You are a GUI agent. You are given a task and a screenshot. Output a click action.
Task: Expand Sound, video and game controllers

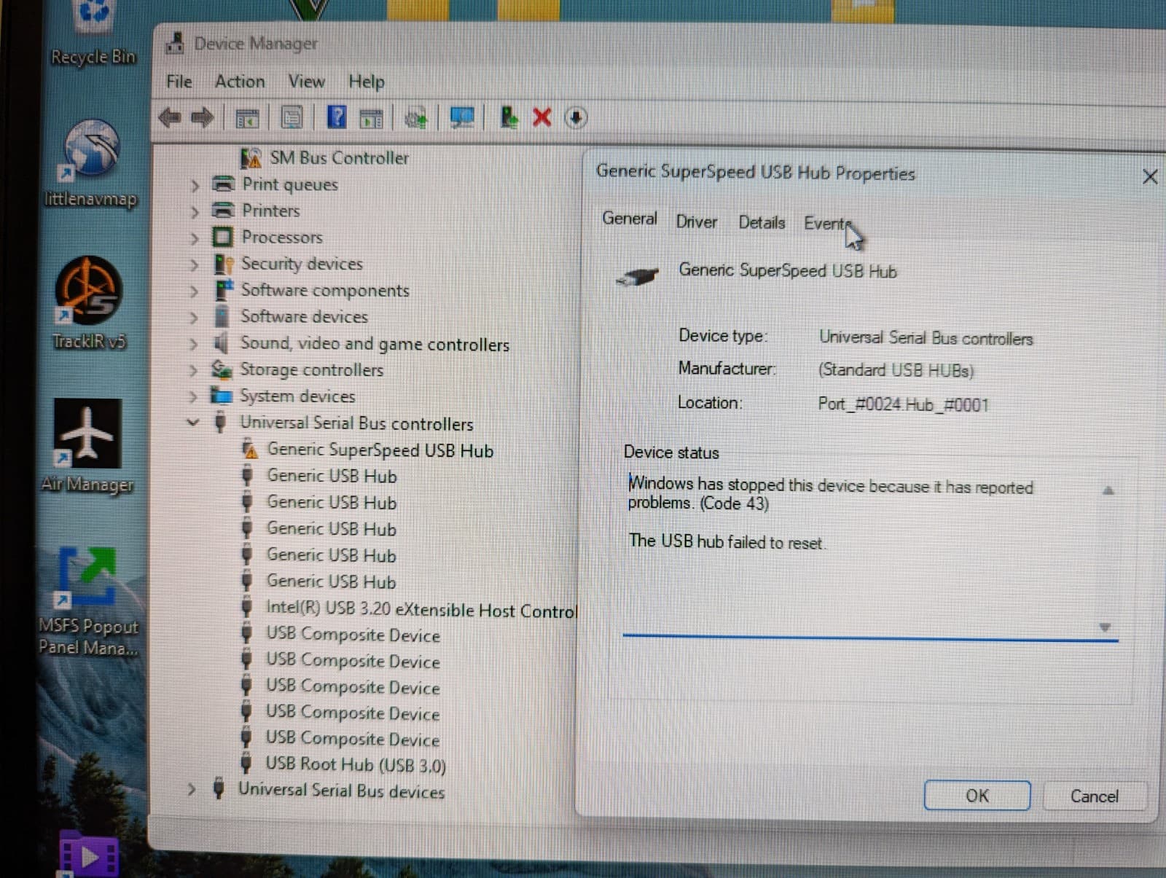click(193, 344)
